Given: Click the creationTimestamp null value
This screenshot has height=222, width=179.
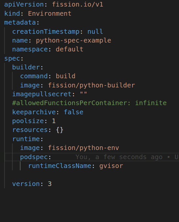Looking at the screenshot, I should point(95,31).
